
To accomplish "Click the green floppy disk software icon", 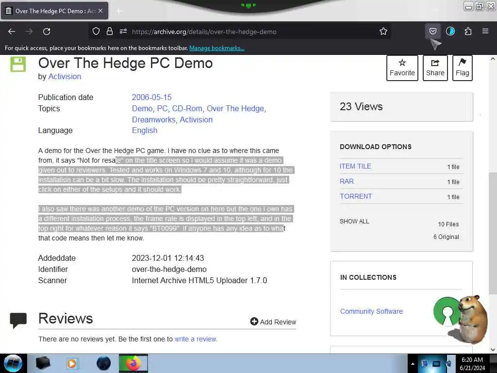I will click(18, 65).
